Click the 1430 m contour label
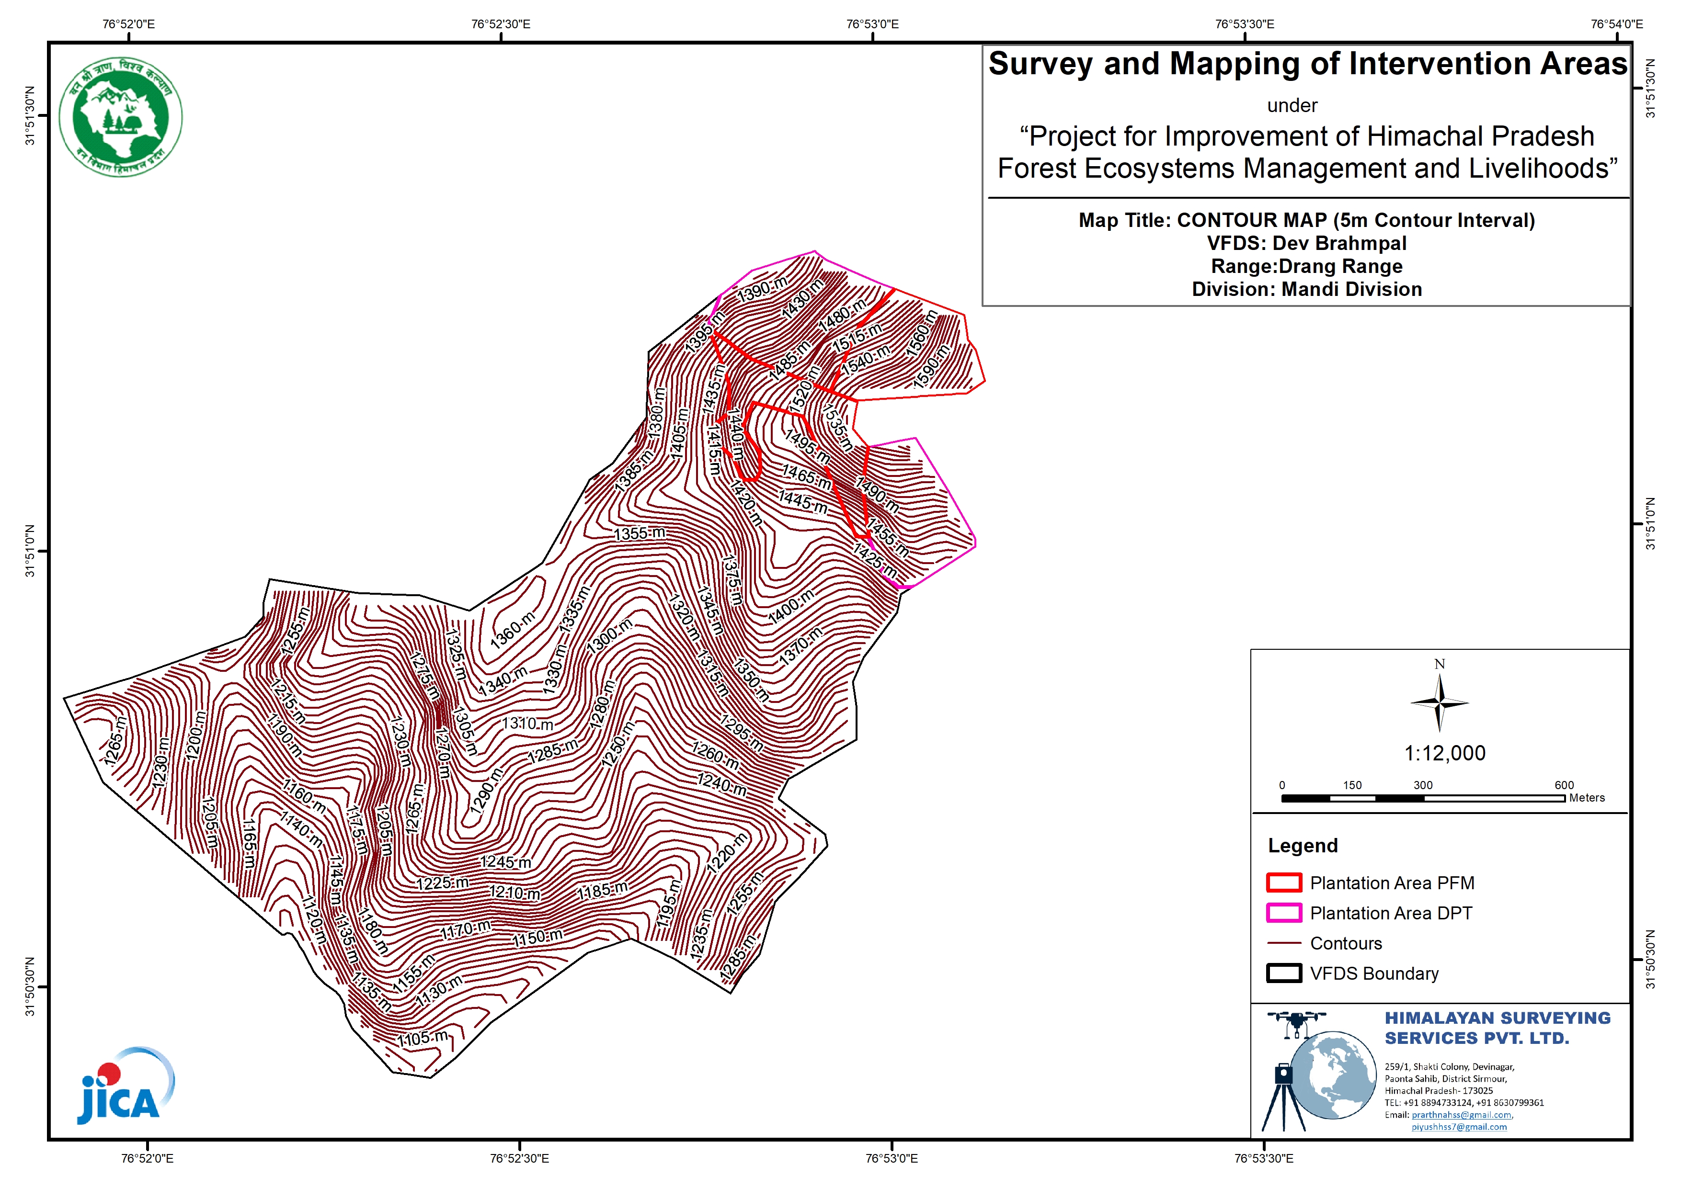The height and width of the screenshot is (1188, 1681). 801,298
